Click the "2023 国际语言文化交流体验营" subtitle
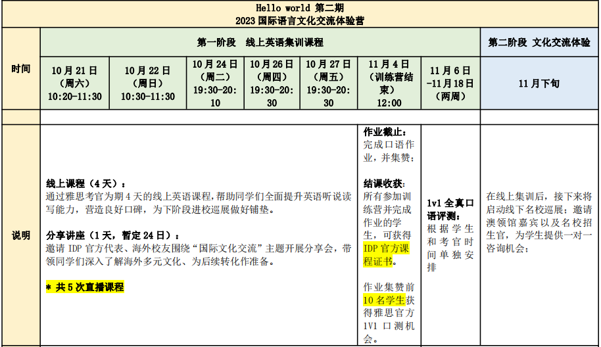 coord(300,20)
